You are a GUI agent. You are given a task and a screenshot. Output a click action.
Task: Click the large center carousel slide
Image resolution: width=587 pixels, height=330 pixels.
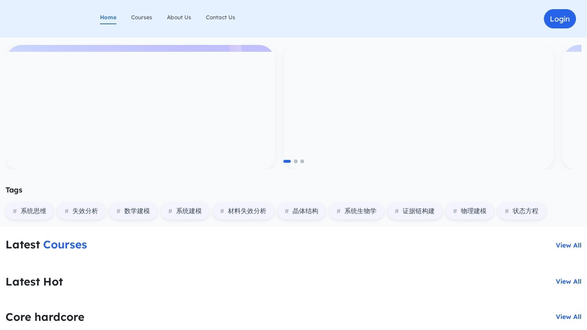tap(419, 106)
